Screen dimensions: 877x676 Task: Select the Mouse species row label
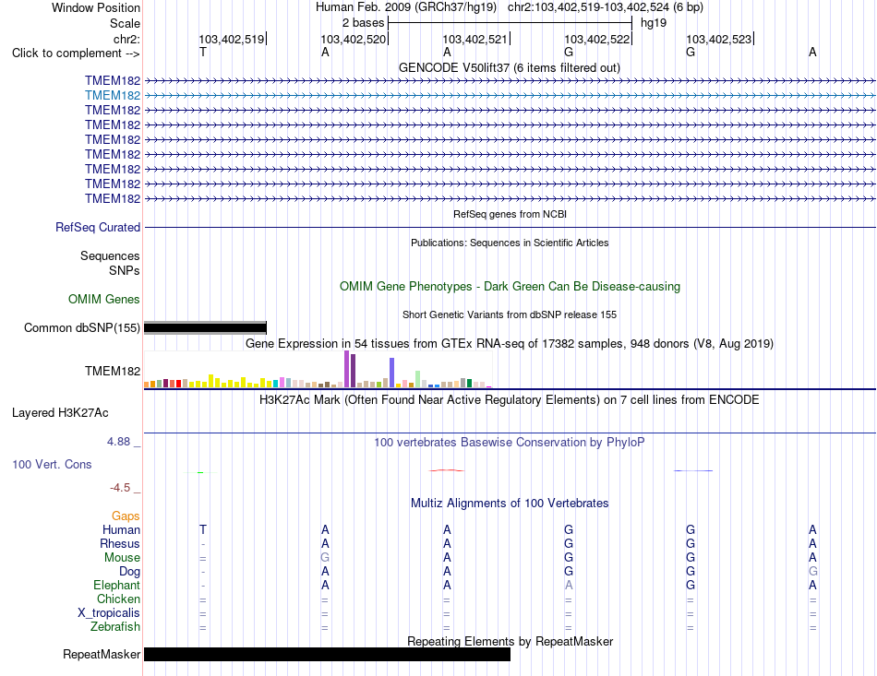tap(122, 558)
